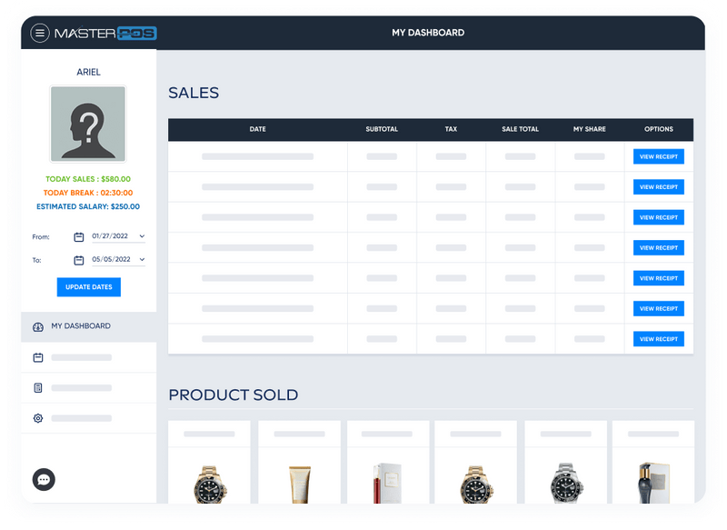Click the My Dashboard title bar heading
The image size is (727, 530).
click(x=428, y=33)
